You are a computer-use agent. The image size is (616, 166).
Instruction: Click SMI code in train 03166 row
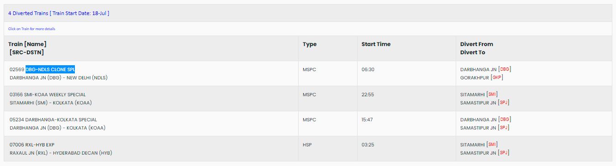click(x=492, y=94)
